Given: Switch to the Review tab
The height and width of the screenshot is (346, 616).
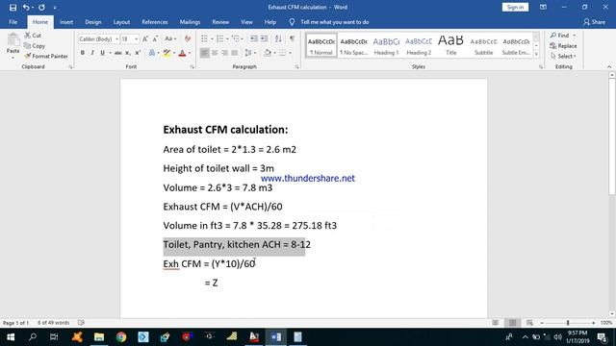Looking at the screenshot, I should 220,22.
